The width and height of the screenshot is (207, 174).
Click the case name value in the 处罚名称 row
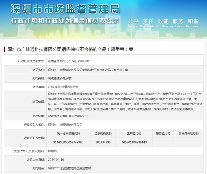click(88, 70)
